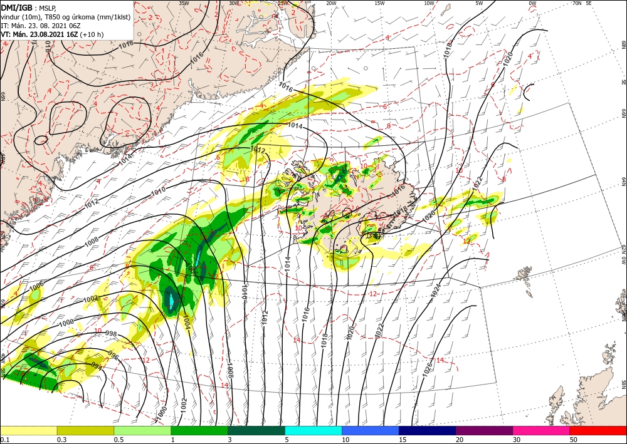Screen dimensions: 627x444
Task: Click the '1026' isobar label
Action: click(426, 370)
